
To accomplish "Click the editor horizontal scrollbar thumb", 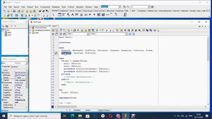I will [67, 107].
